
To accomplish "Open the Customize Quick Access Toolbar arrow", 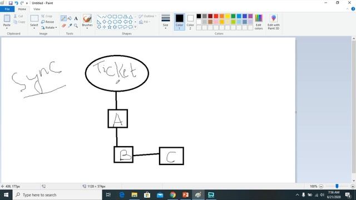I will point(27,3).
